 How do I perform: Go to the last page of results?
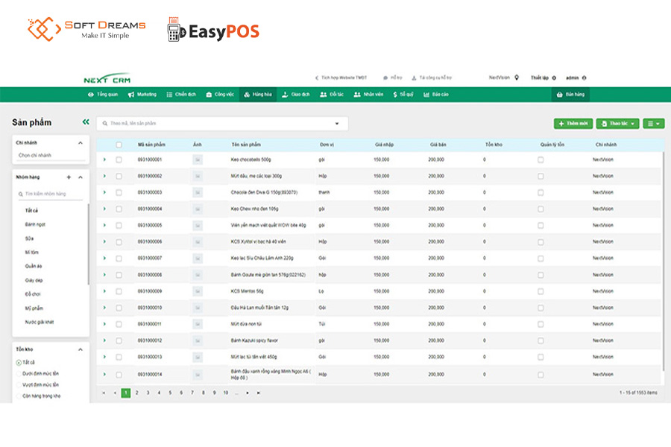pos(259,393)
